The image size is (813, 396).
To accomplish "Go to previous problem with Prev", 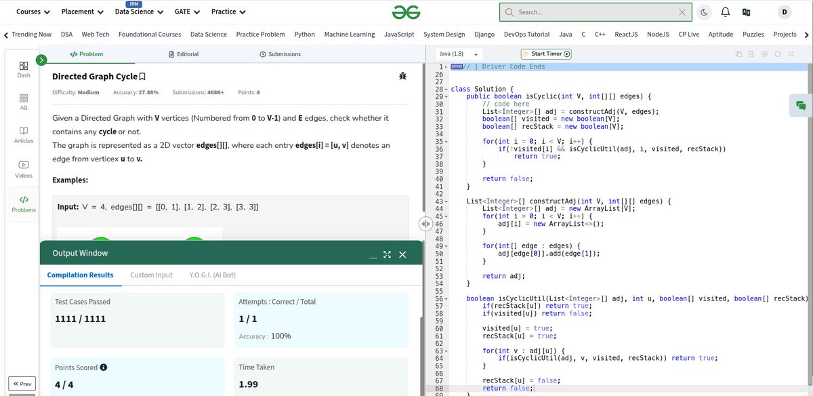I will coord(22,384).
